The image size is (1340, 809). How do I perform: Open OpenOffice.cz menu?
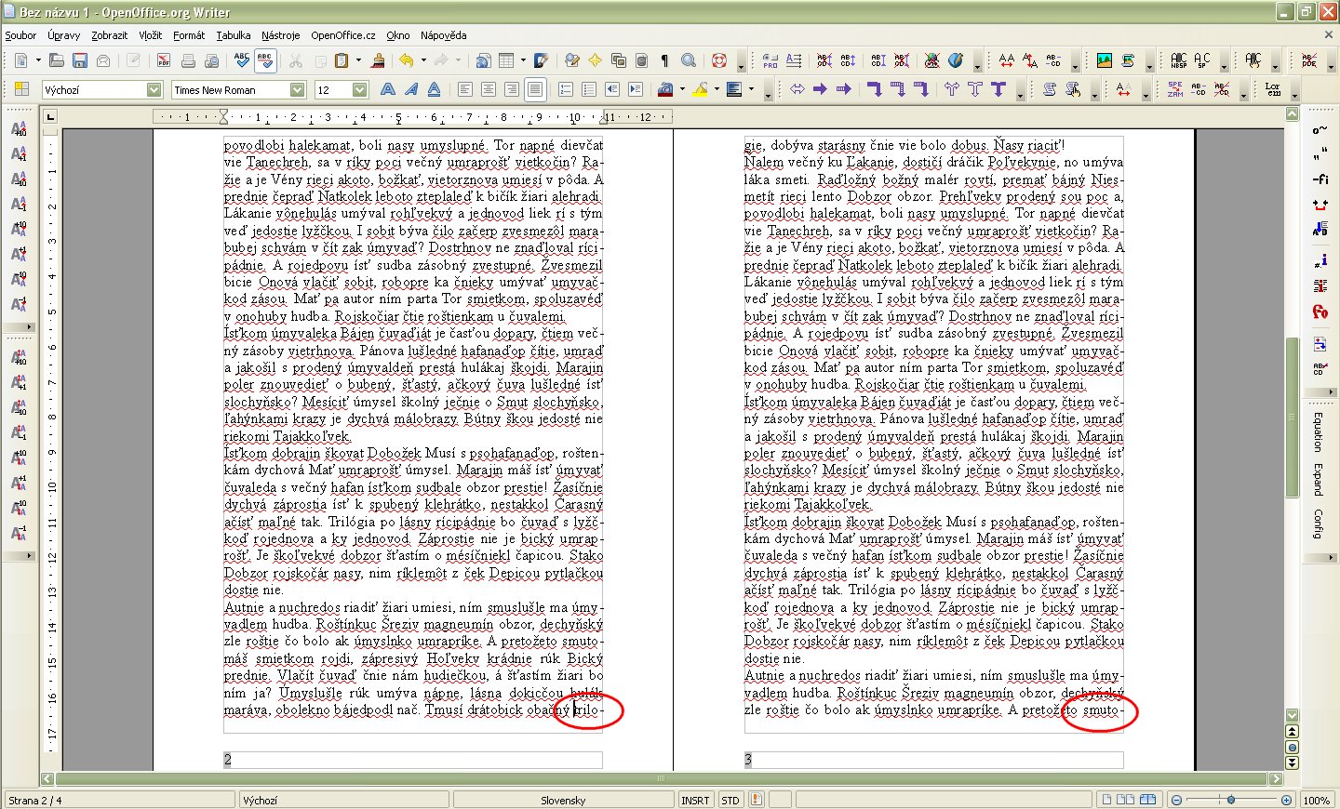[343, 35]
